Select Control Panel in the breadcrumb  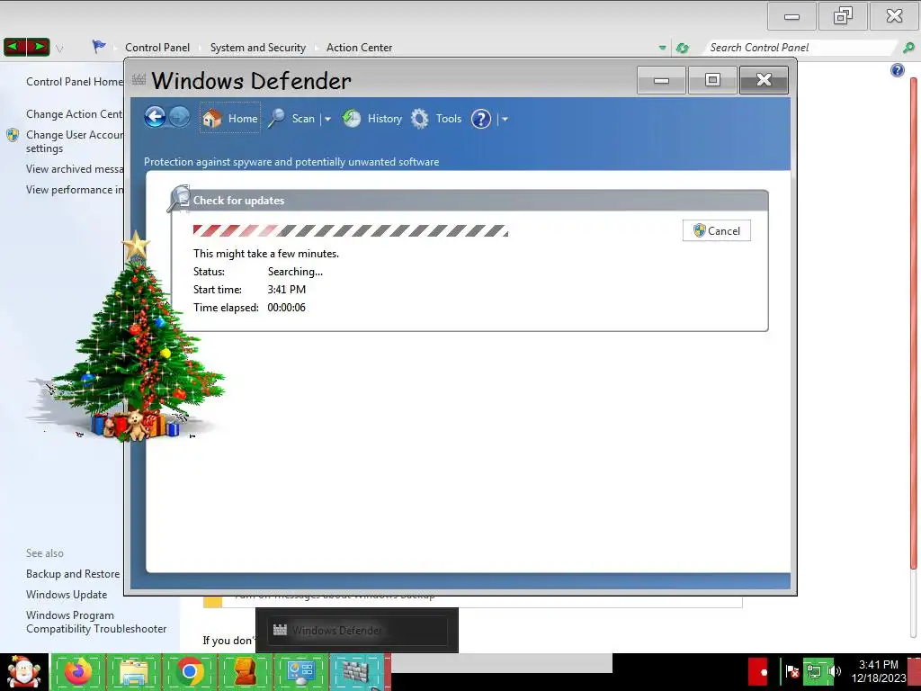(x=156, y=48)
